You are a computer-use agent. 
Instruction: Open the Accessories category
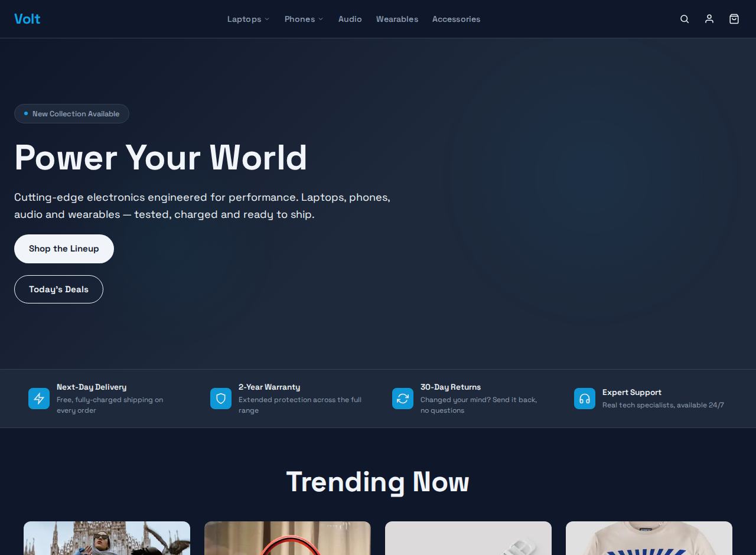tap(456, 19)
